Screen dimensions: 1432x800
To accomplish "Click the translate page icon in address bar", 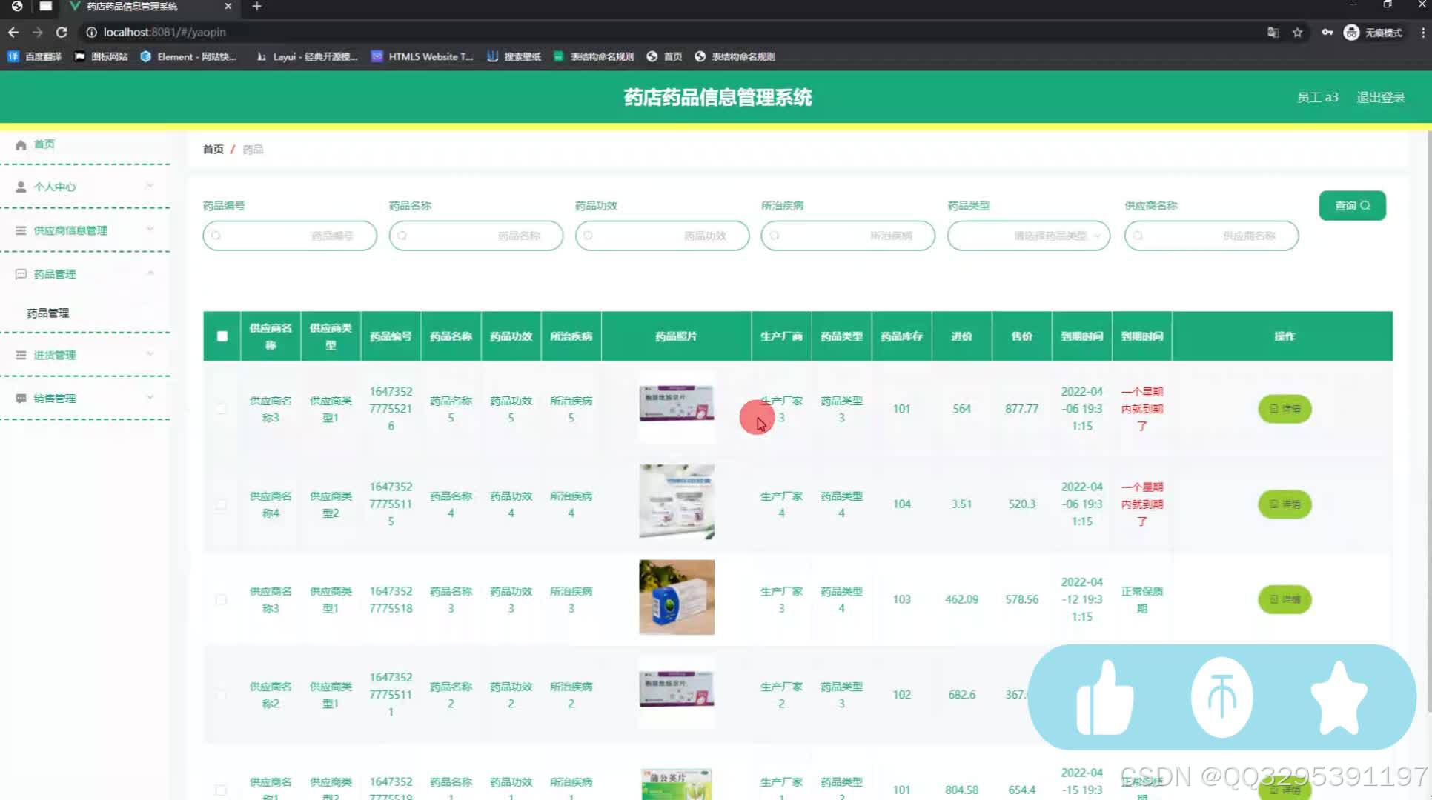I will pos(1273,33).
